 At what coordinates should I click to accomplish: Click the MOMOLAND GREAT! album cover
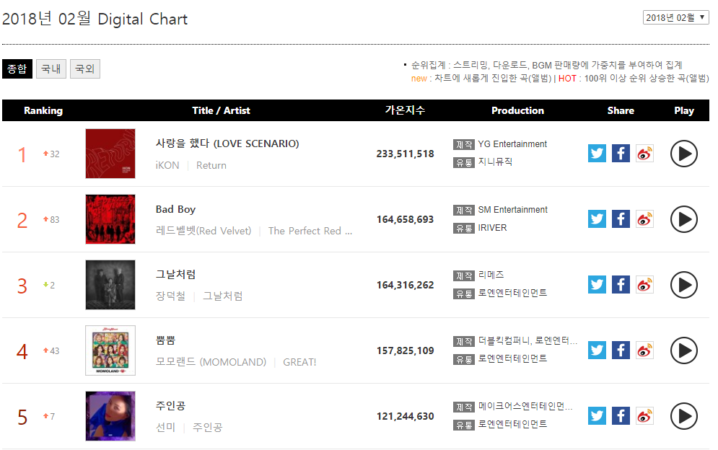pos(110,350)
